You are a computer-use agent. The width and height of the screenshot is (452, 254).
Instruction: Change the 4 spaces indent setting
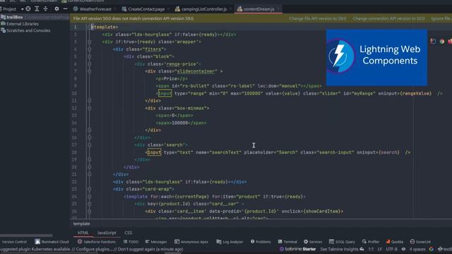click(x=417, y=249)
